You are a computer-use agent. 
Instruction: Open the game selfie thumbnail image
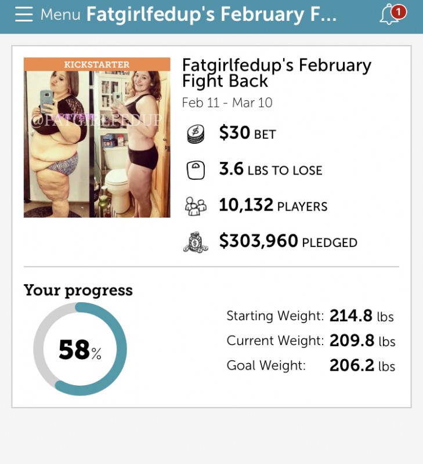click(97, 144)
